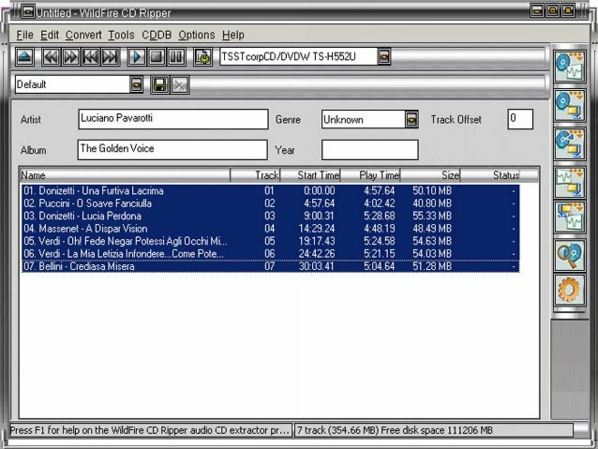Click the fourth sidebar waveform-to-file icon

(x=570, y=182)
